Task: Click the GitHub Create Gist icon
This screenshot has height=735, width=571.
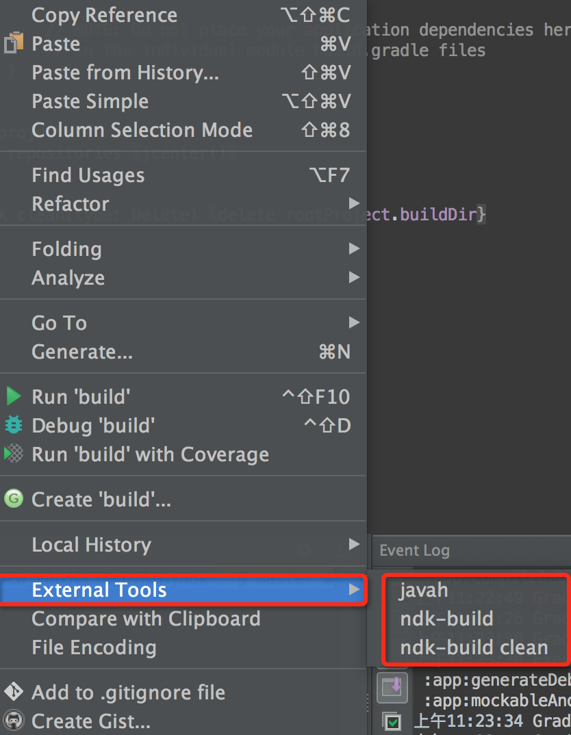Action: (14, 720)
